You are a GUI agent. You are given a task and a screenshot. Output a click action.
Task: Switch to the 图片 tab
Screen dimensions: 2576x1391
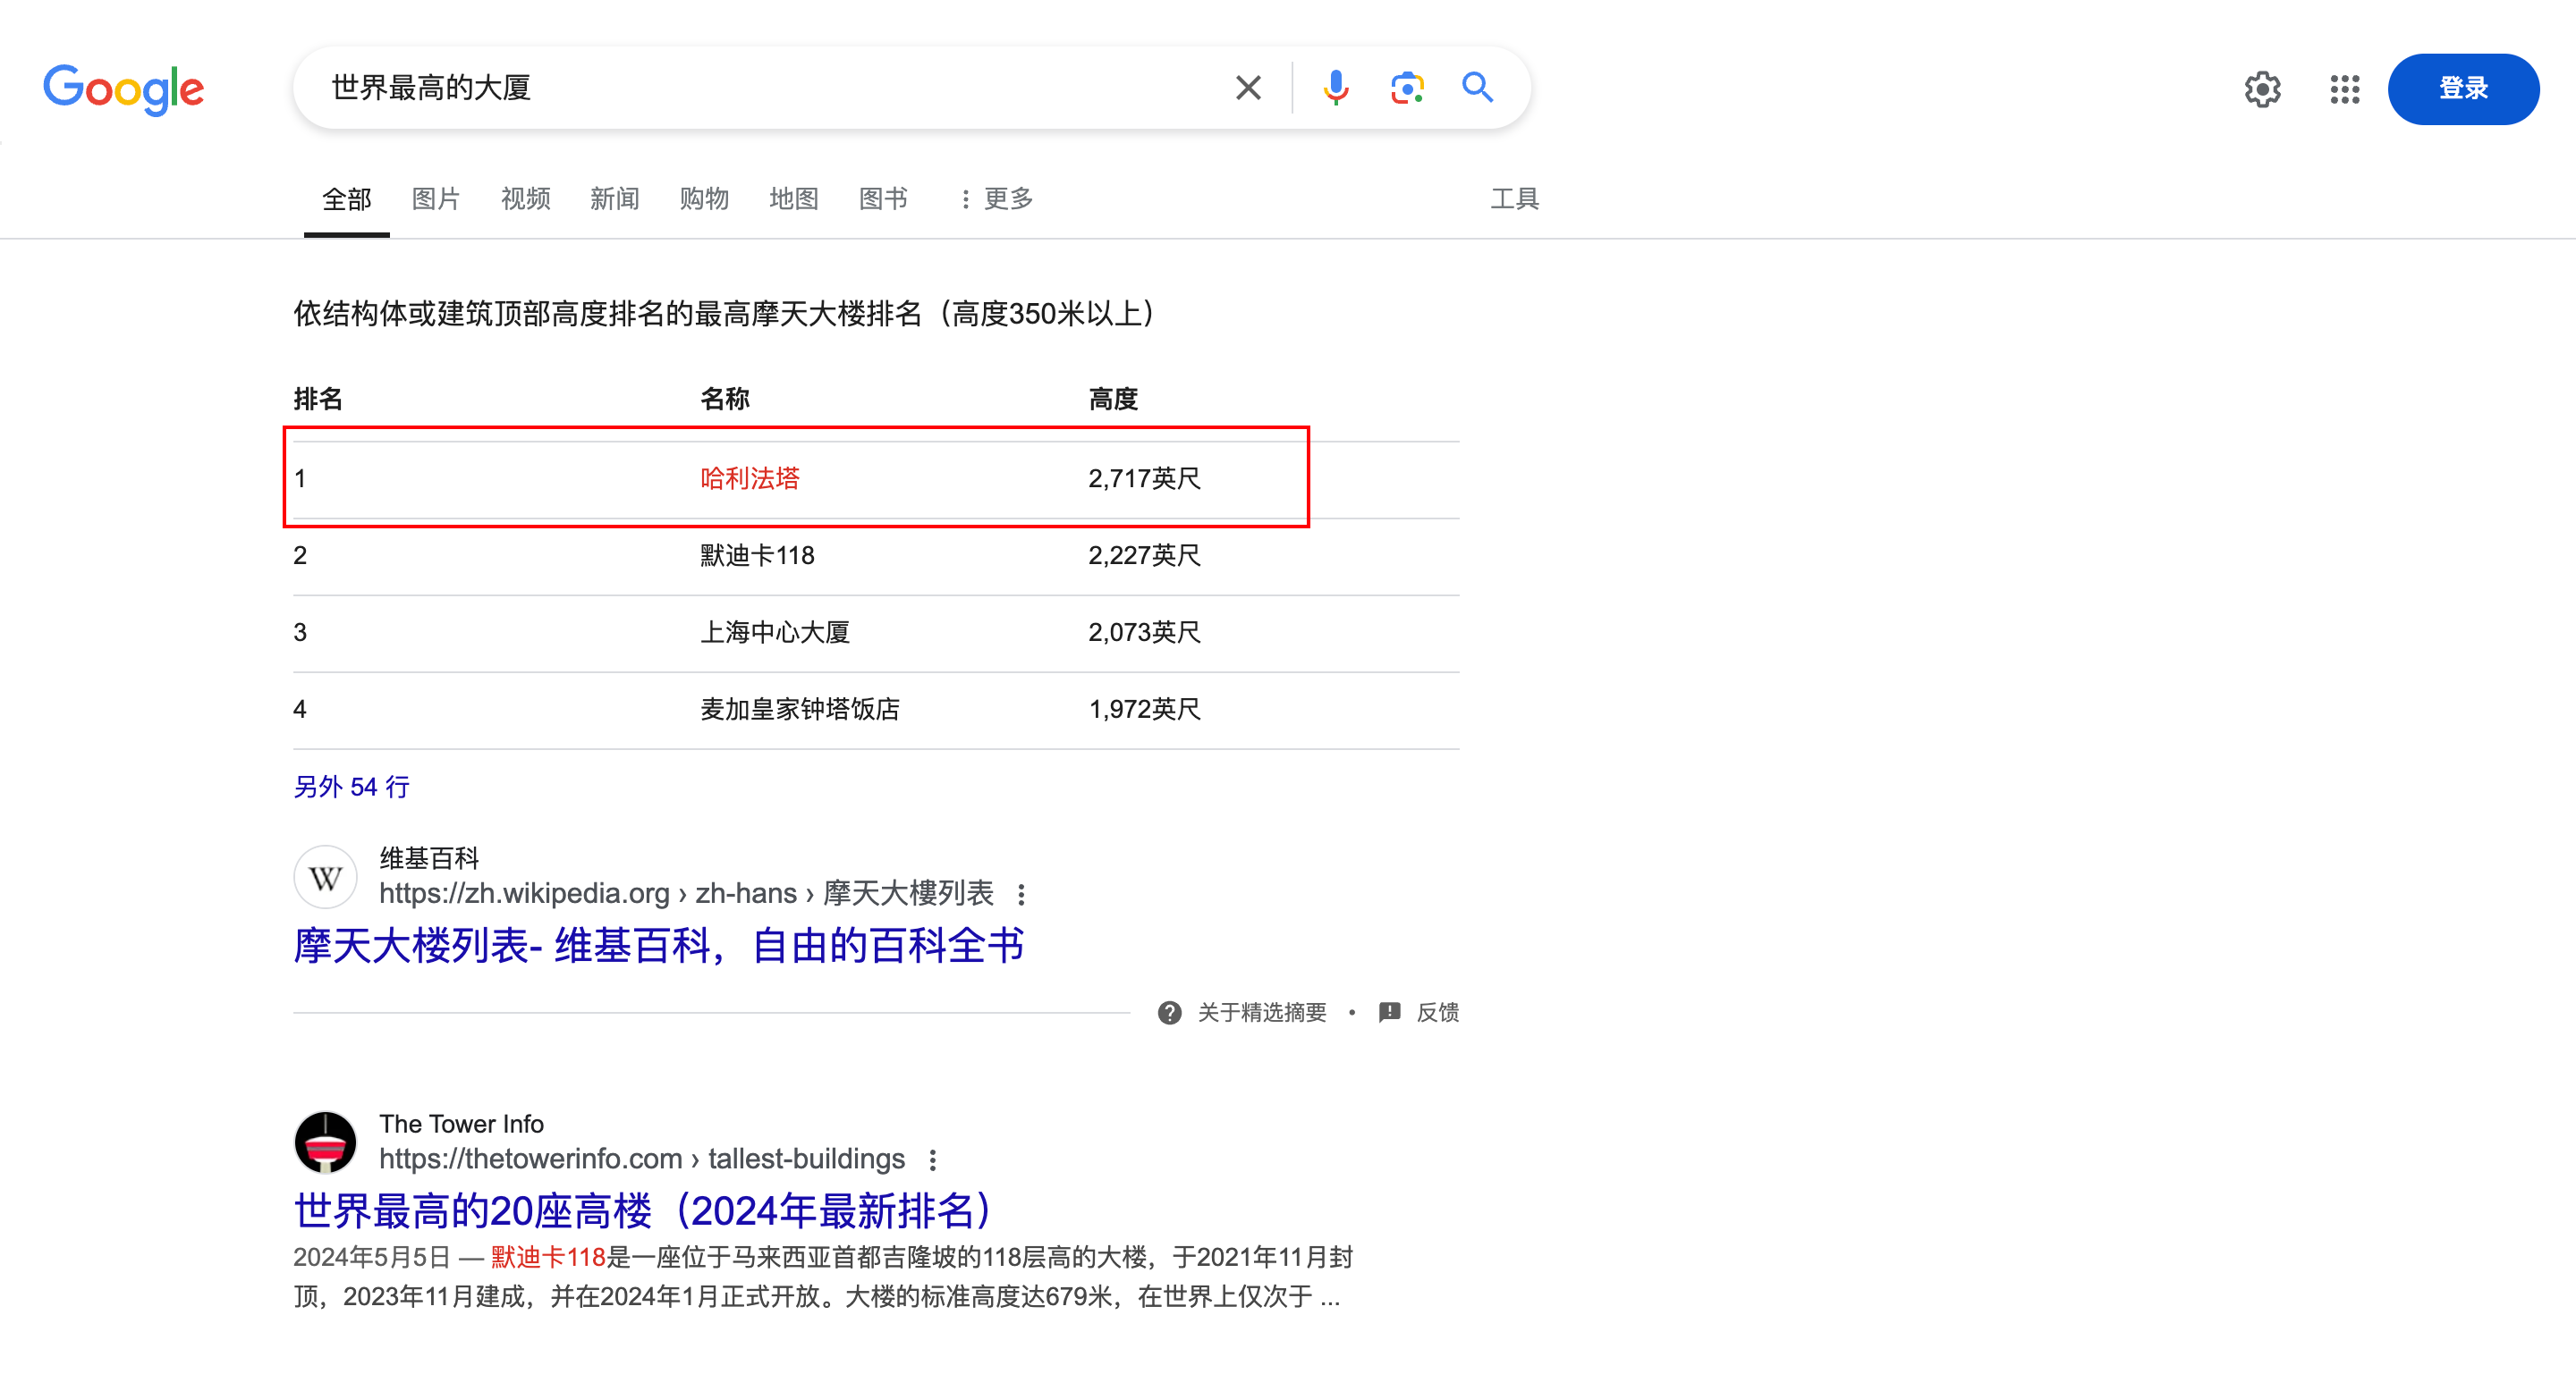pos(436,198)
